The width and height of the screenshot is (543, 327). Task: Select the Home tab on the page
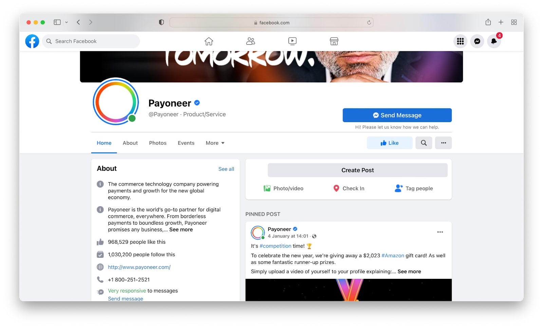(104, 143)
